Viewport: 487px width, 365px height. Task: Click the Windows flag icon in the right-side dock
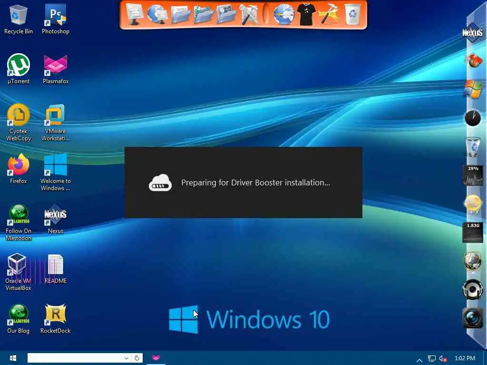[473, 89]
